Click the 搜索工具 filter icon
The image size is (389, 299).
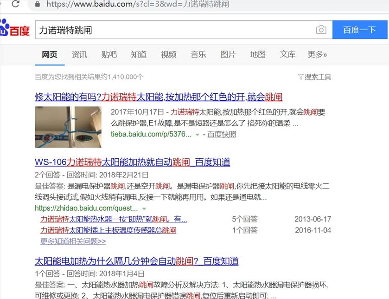tap(300, 77)
